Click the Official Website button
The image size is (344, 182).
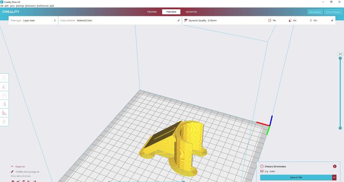click(333, 12)
